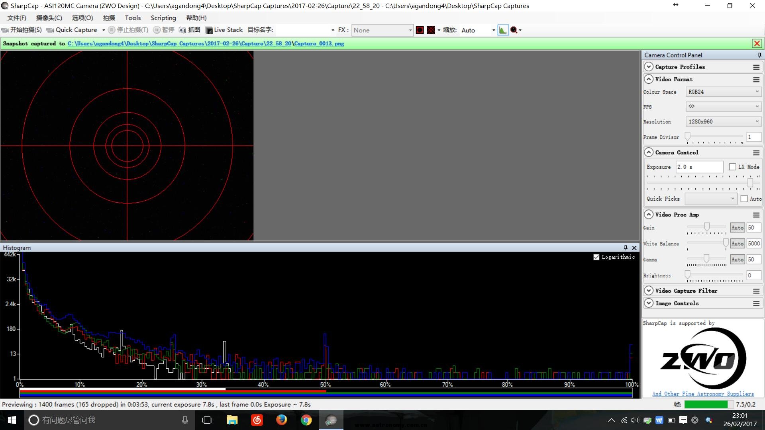Image resolution: width=765 pixels, height=430 pixels.
Task: Open Camera Control hamburger menu
Action: (756, 153)
